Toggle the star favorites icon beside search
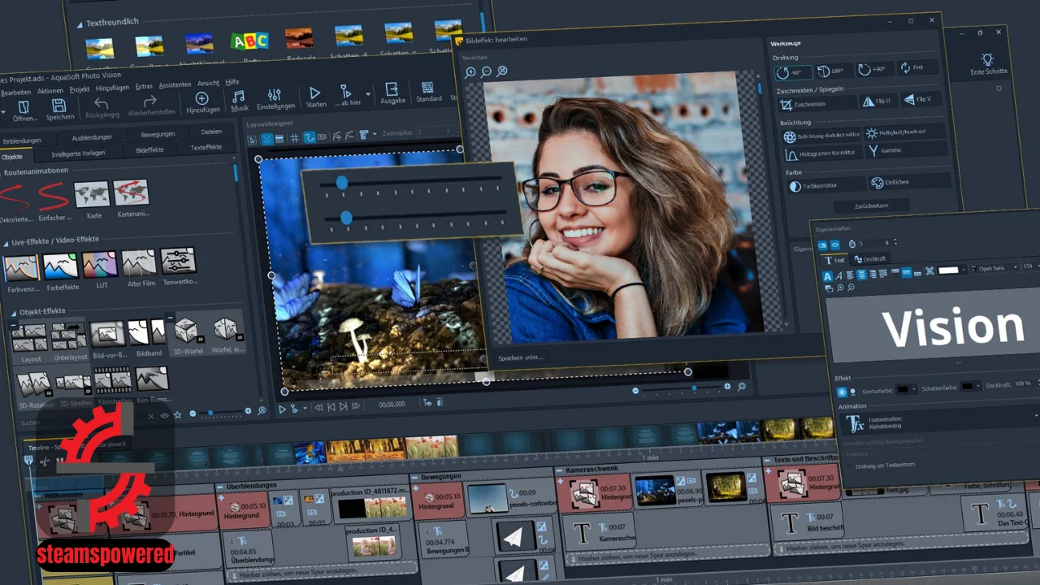The width and height of the screenshot is (1040, 585). click(x=179, y=414)
